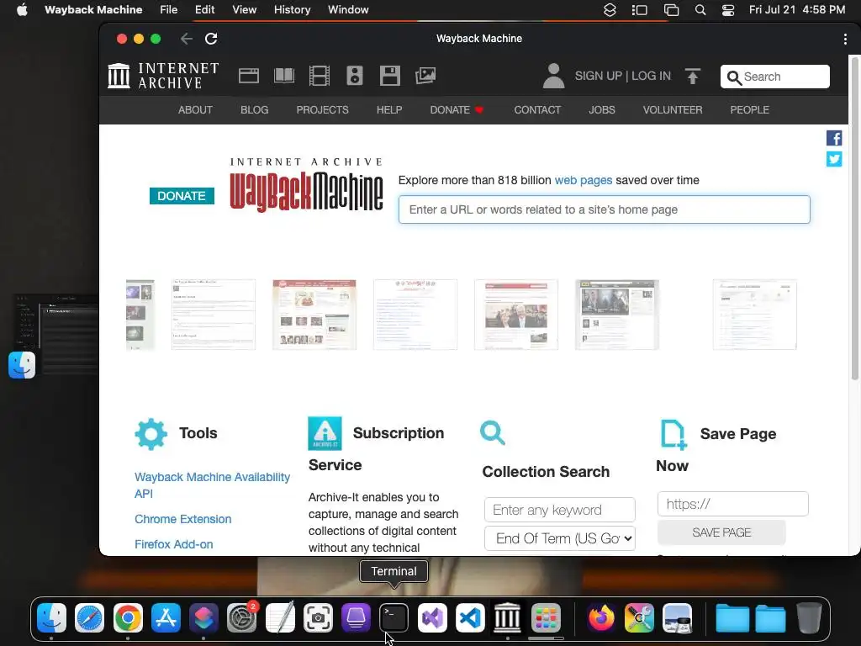
Task: Click the LOG IN link
Action: tap(652, 76)
